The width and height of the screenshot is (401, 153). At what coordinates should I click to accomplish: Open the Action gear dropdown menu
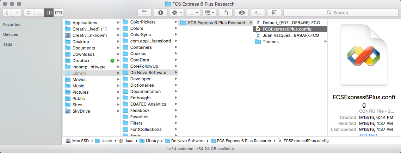pos(177,13)
